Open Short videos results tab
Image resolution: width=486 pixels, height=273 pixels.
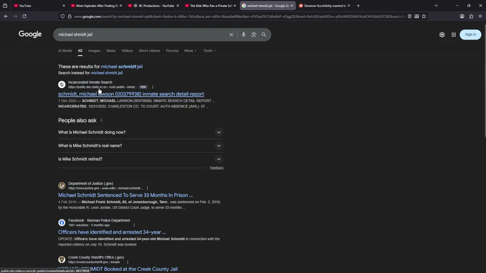[149, 51]
